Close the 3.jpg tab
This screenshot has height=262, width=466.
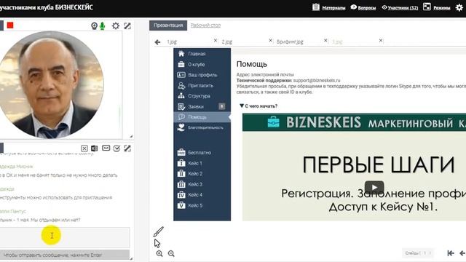tap(381, 41)
